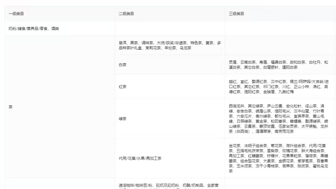Click 金骏眉 in the black tea list
336x189 pixels.
pos(268,92)
